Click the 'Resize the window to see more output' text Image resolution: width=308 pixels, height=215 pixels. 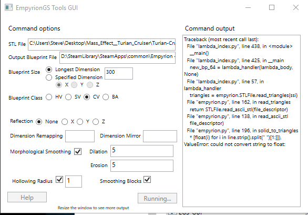click(x=94, y=208)
